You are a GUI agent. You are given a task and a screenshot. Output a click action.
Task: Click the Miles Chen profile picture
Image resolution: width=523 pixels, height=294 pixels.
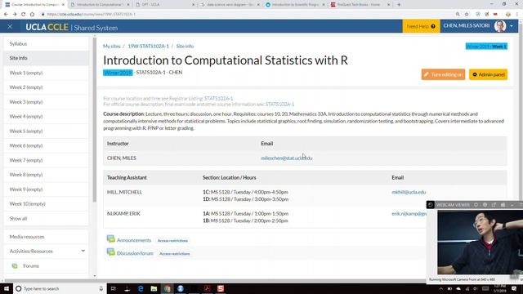point(500,26)
